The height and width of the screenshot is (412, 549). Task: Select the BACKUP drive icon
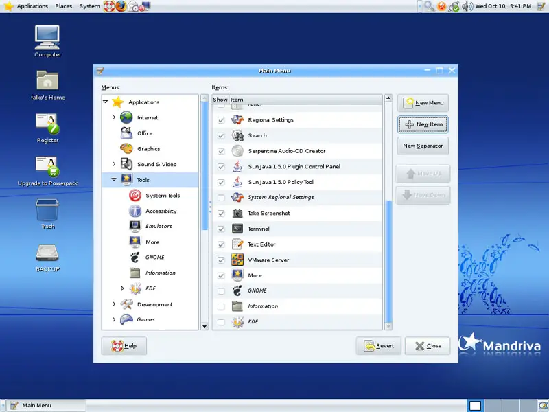(47, 258)
